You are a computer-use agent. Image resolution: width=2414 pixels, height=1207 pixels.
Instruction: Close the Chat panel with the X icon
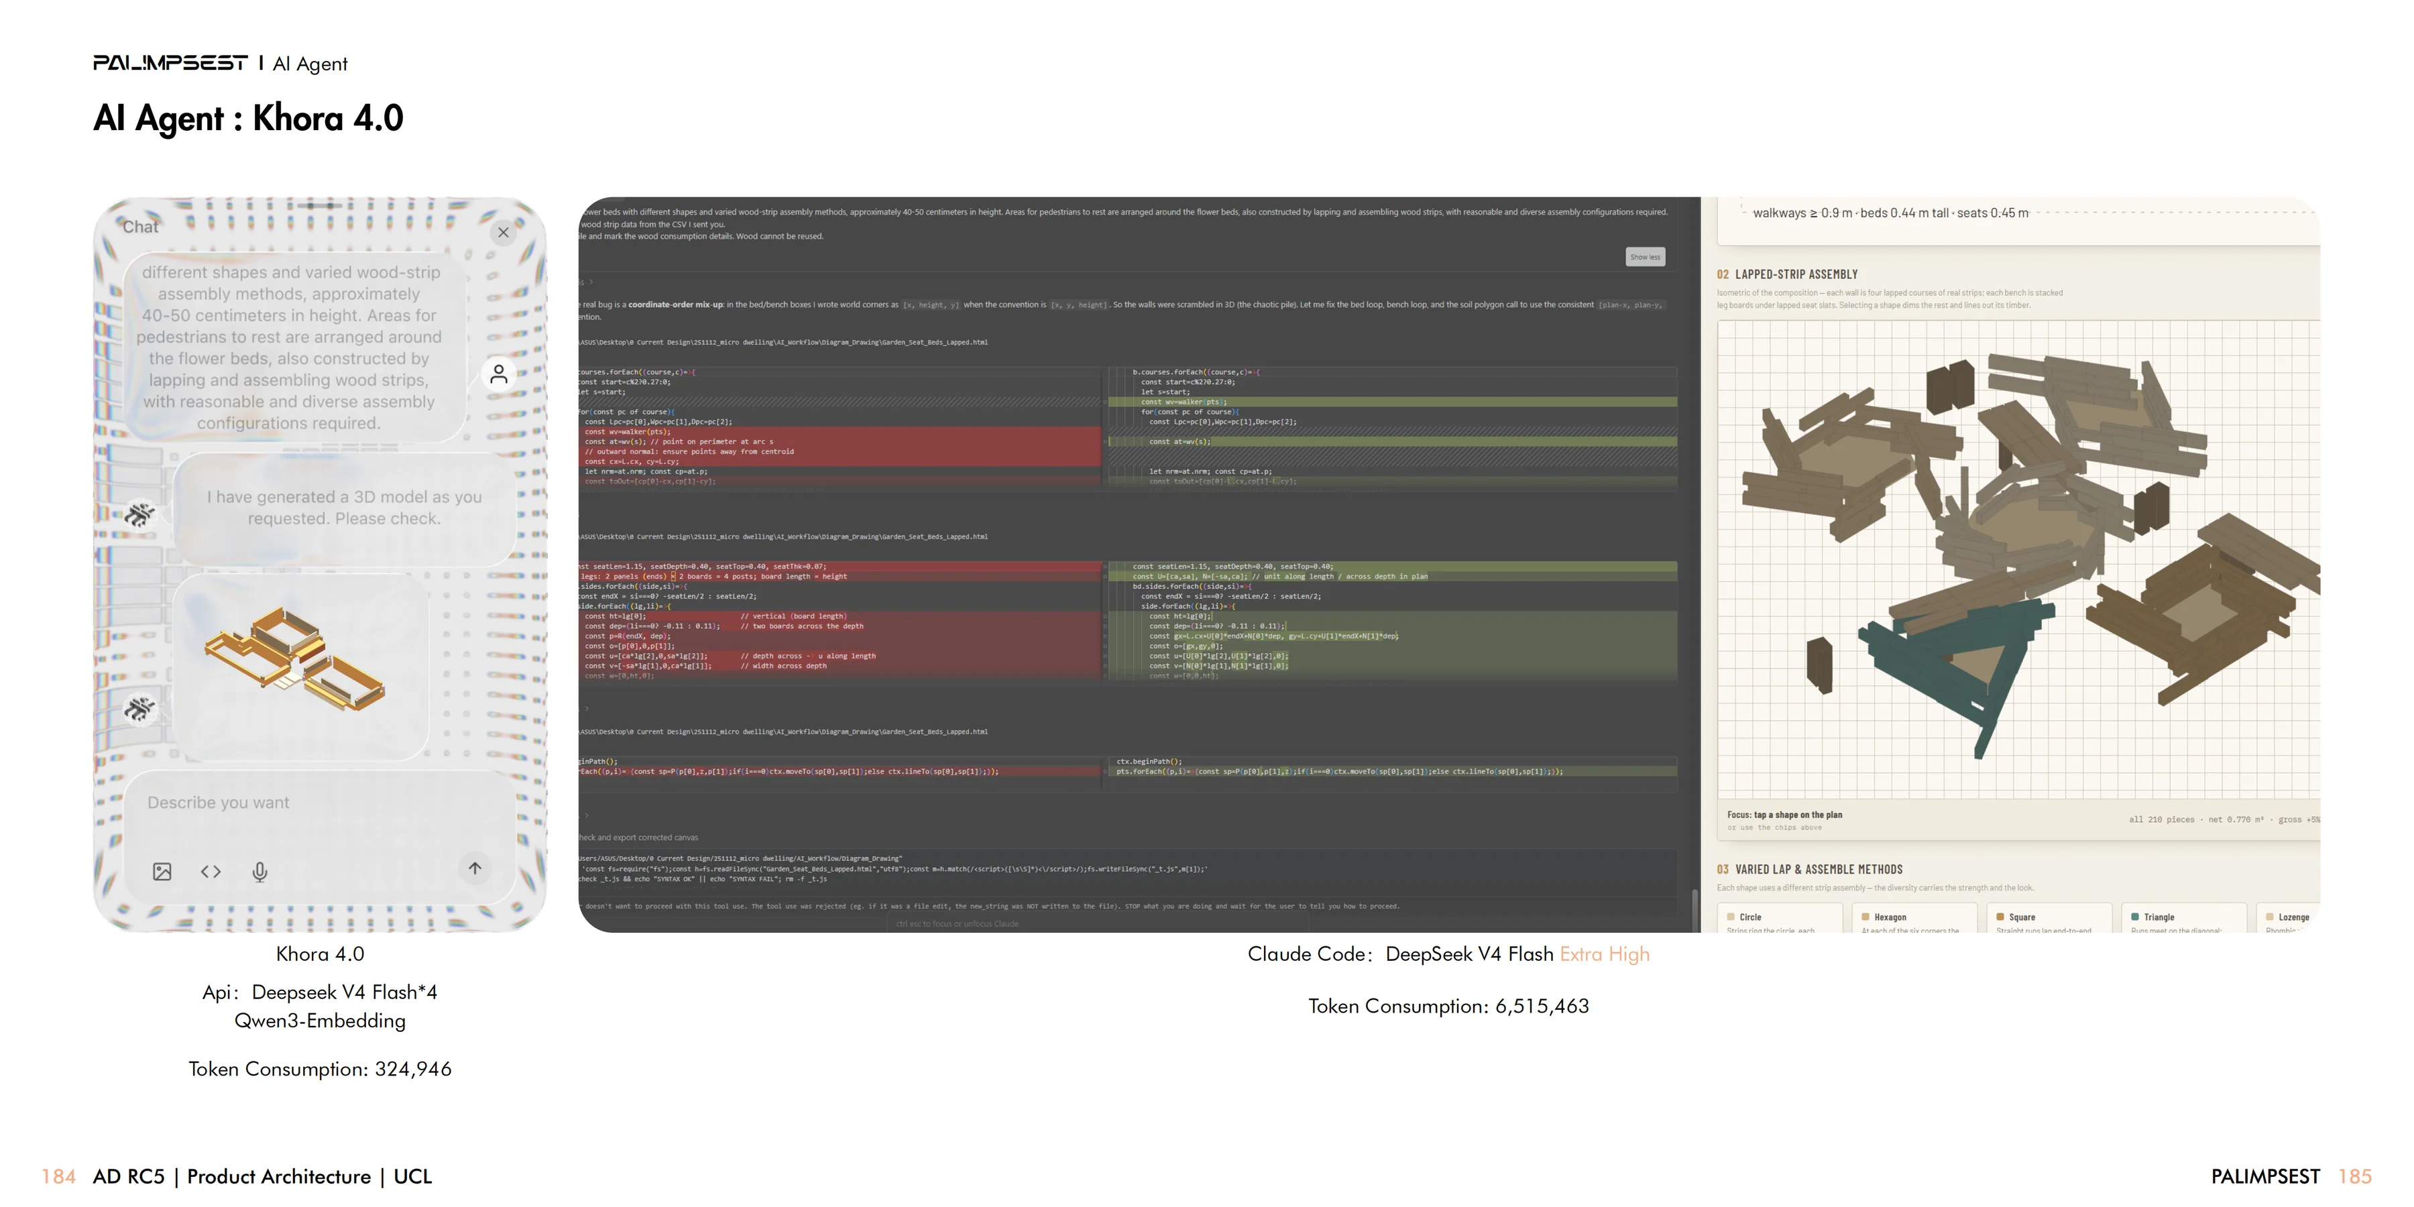503,233
